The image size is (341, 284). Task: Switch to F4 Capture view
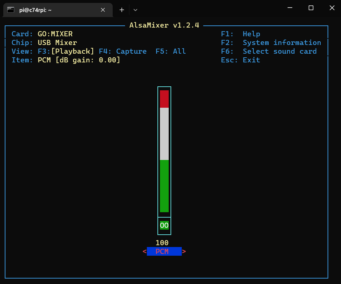tap(123, 51)
